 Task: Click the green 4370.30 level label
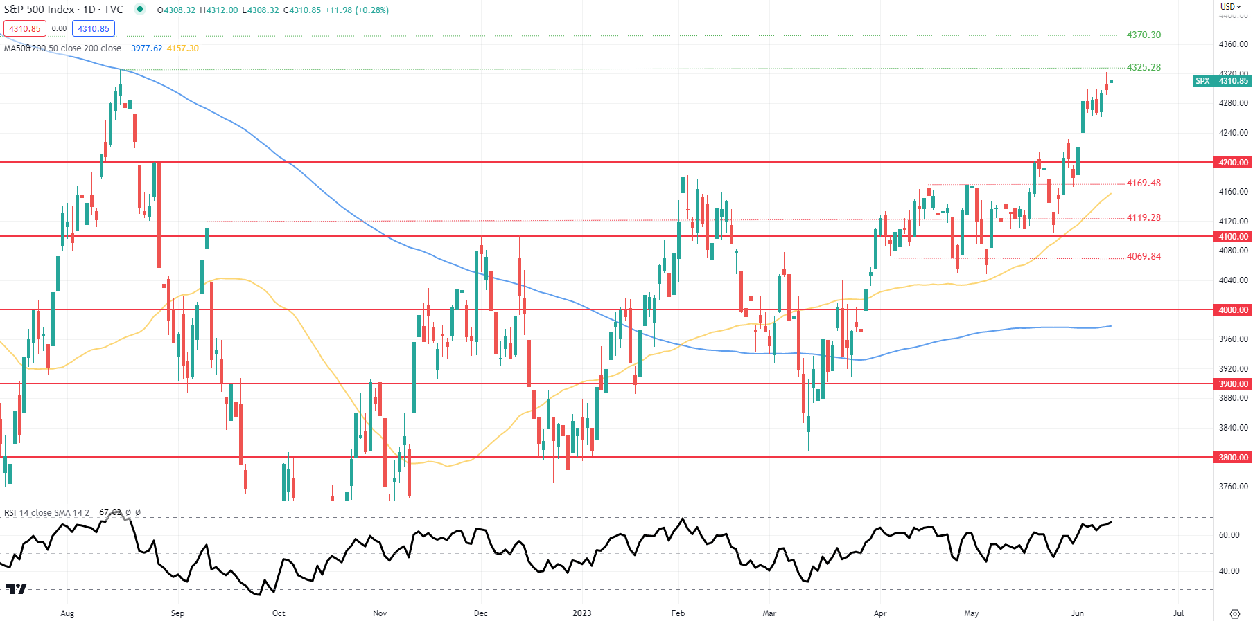pyautogui.click(x=1144, y=35)
